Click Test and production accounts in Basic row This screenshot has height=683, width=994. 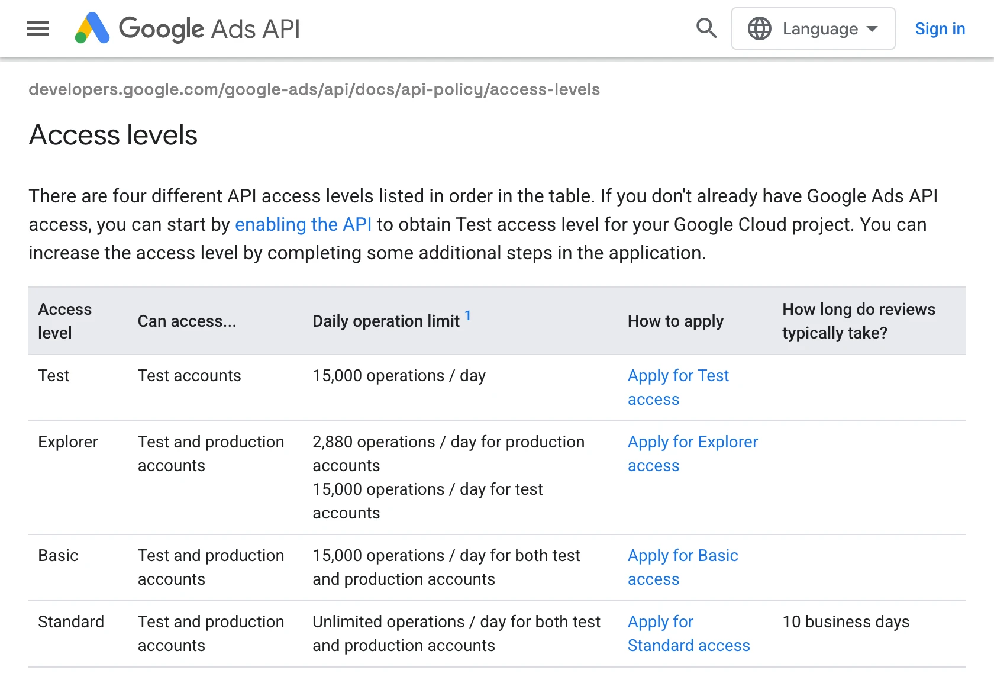point(211,567)
